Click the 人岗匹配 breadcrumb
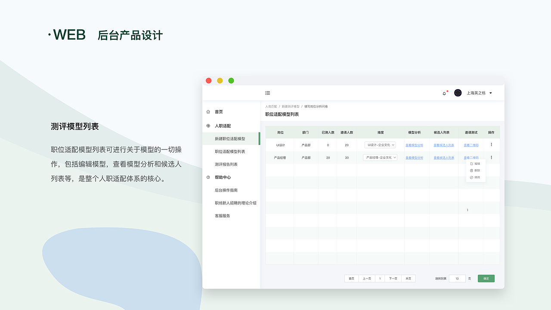The height and width of the screenshot is (310, 551). pos(271,106)
